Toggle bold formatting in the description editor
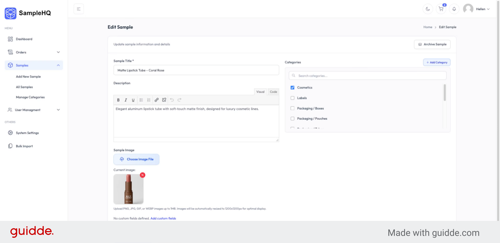This screenshot has height=243, width=500. pyautogui.click(x=118, y=100)
